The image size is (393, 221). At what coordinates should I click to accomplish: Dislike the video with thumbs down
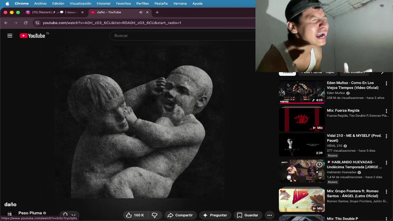155,215
